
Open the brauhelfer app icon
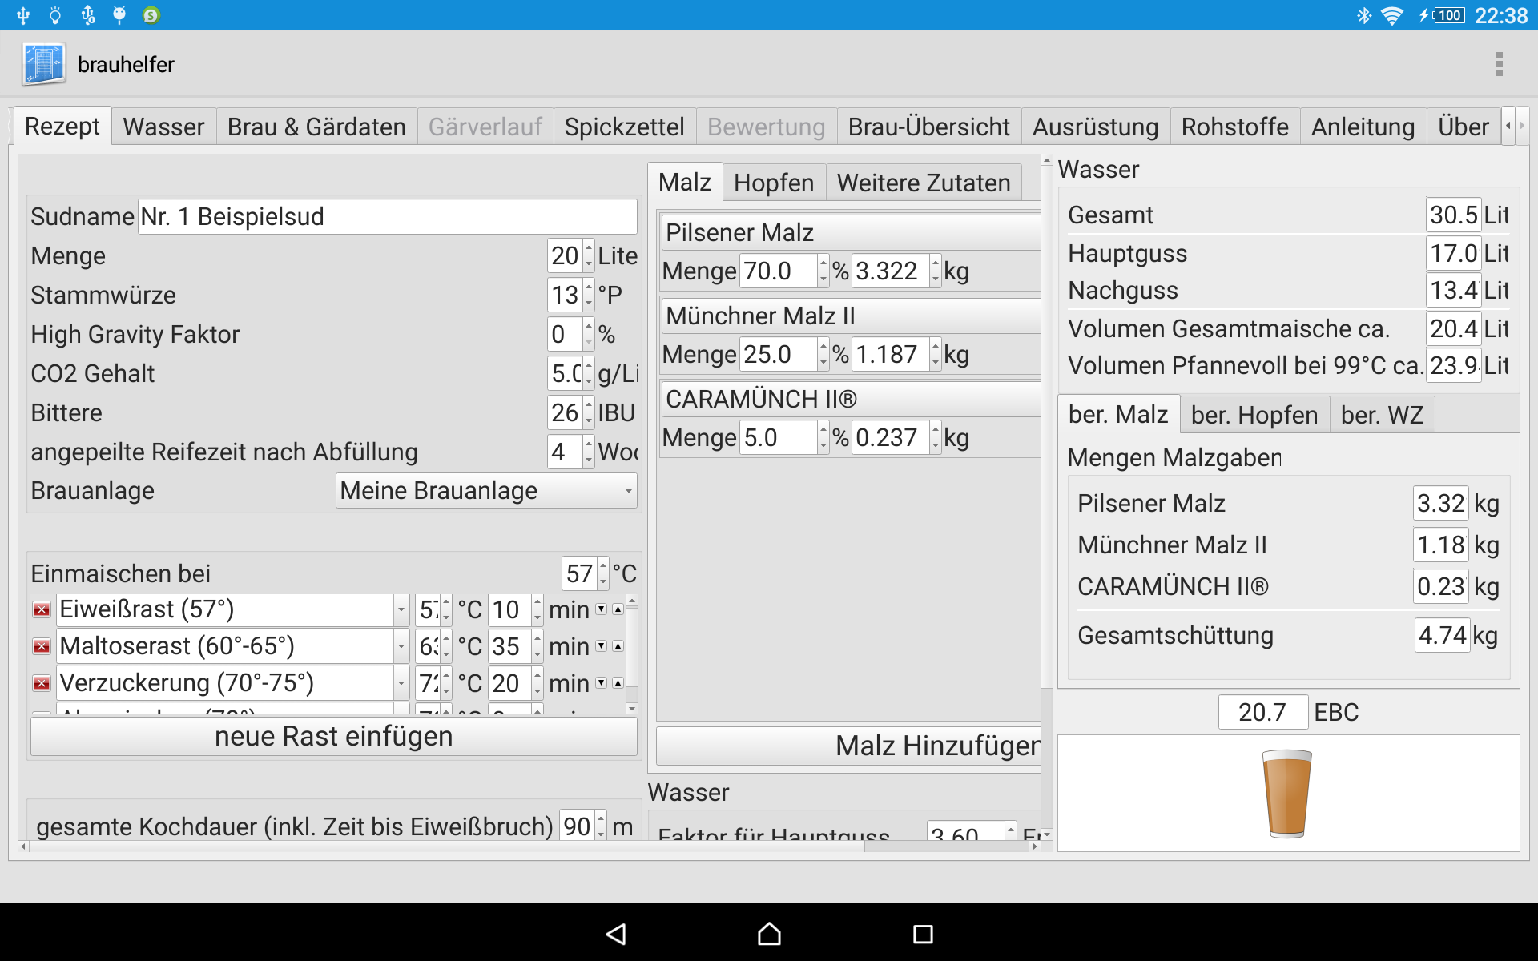[44, 64]
